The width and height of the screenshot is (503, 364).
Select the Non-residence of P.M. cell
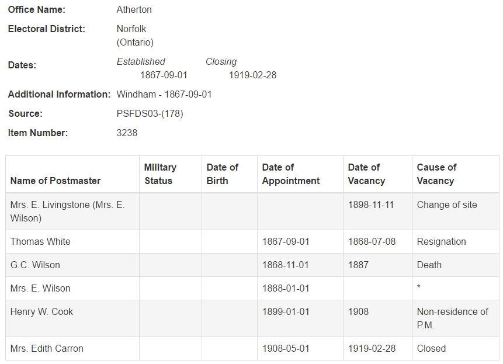(456, 318)
